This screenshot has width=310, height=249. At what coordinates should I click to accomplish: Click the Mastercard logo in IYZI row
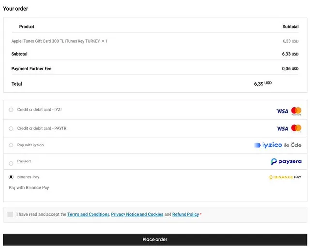[x=296, y=111]
